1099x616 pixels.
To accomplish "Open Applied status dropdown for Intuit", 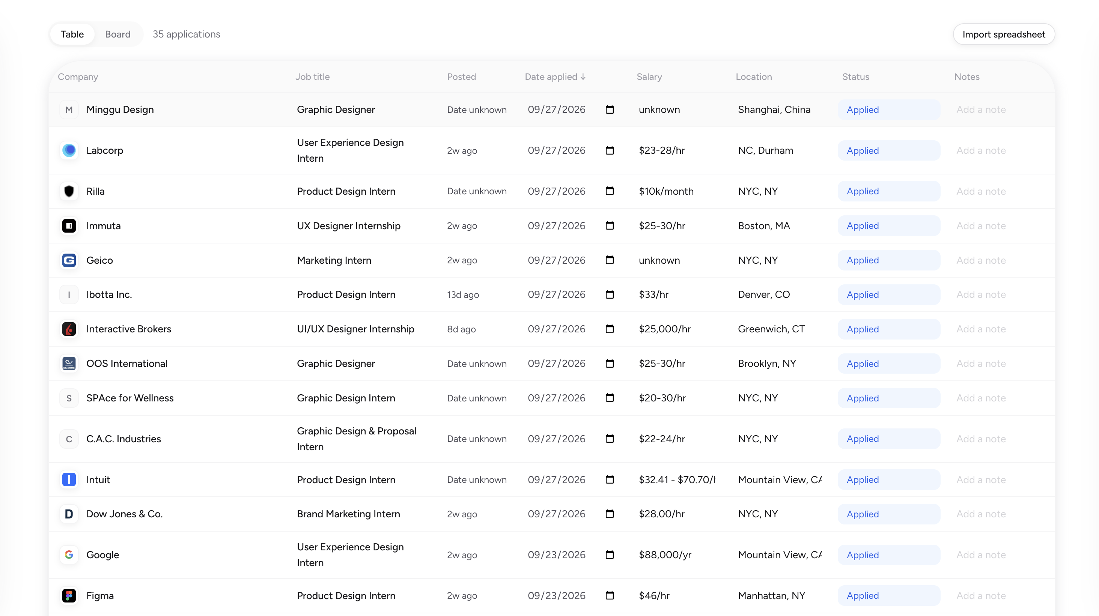I will click(x=889, y=479).
